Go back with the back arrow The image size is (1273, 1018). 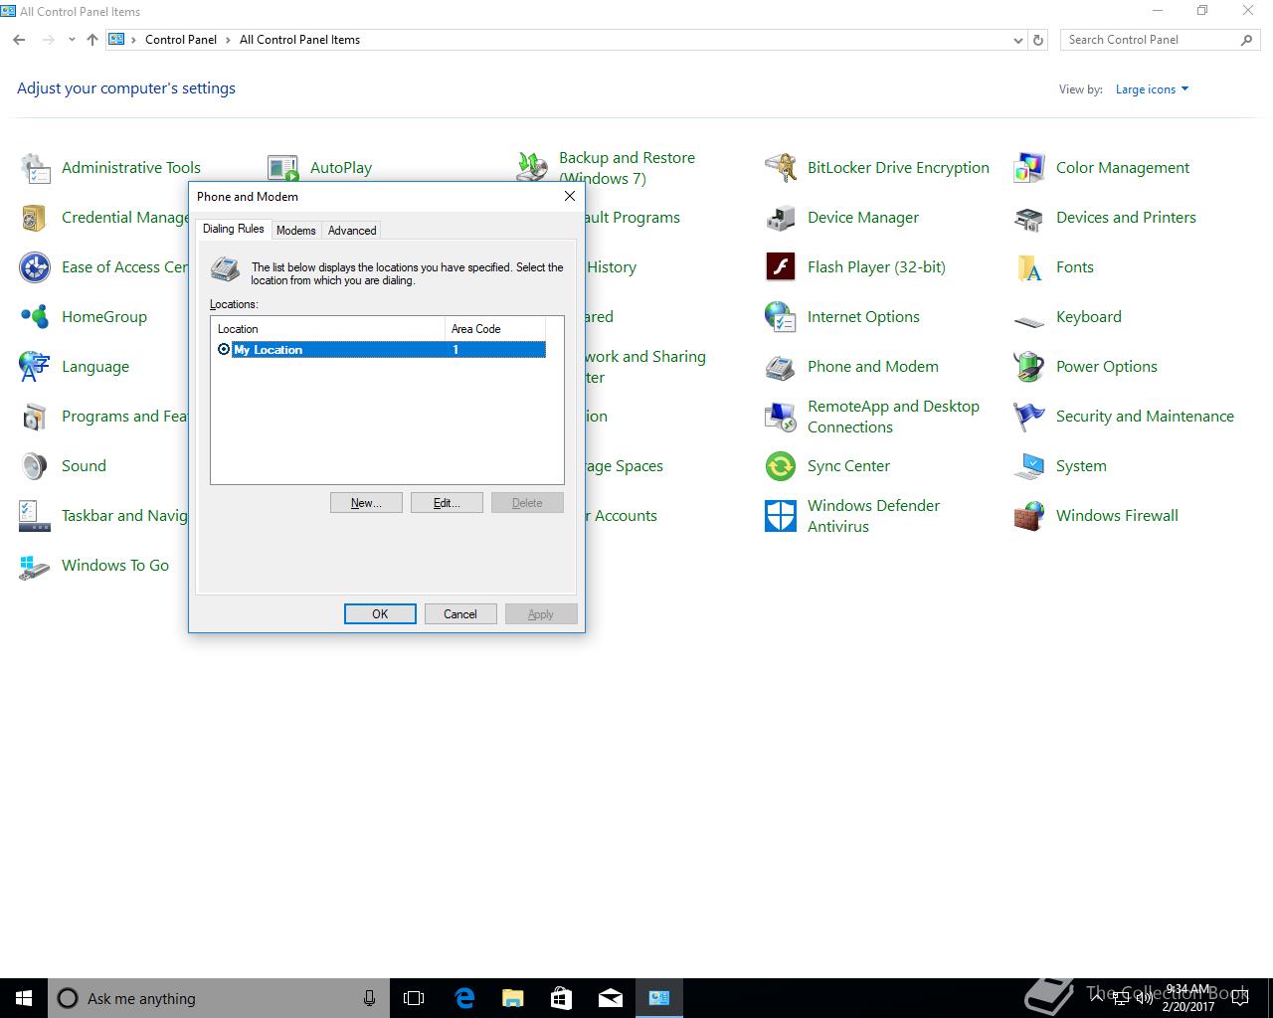coord(19,40)
